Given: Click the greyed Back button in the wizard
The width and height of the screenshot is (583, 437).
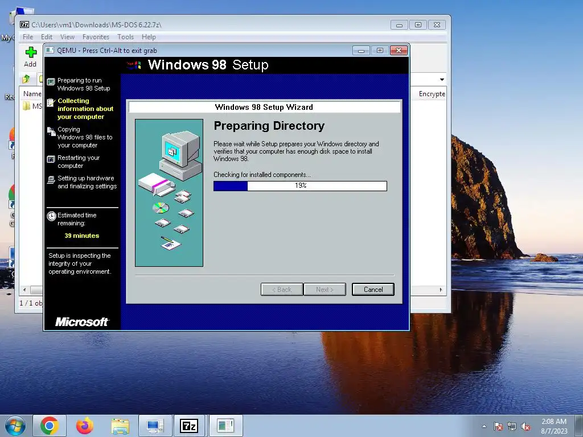Looking at the screenshot, I should point(282,290).
